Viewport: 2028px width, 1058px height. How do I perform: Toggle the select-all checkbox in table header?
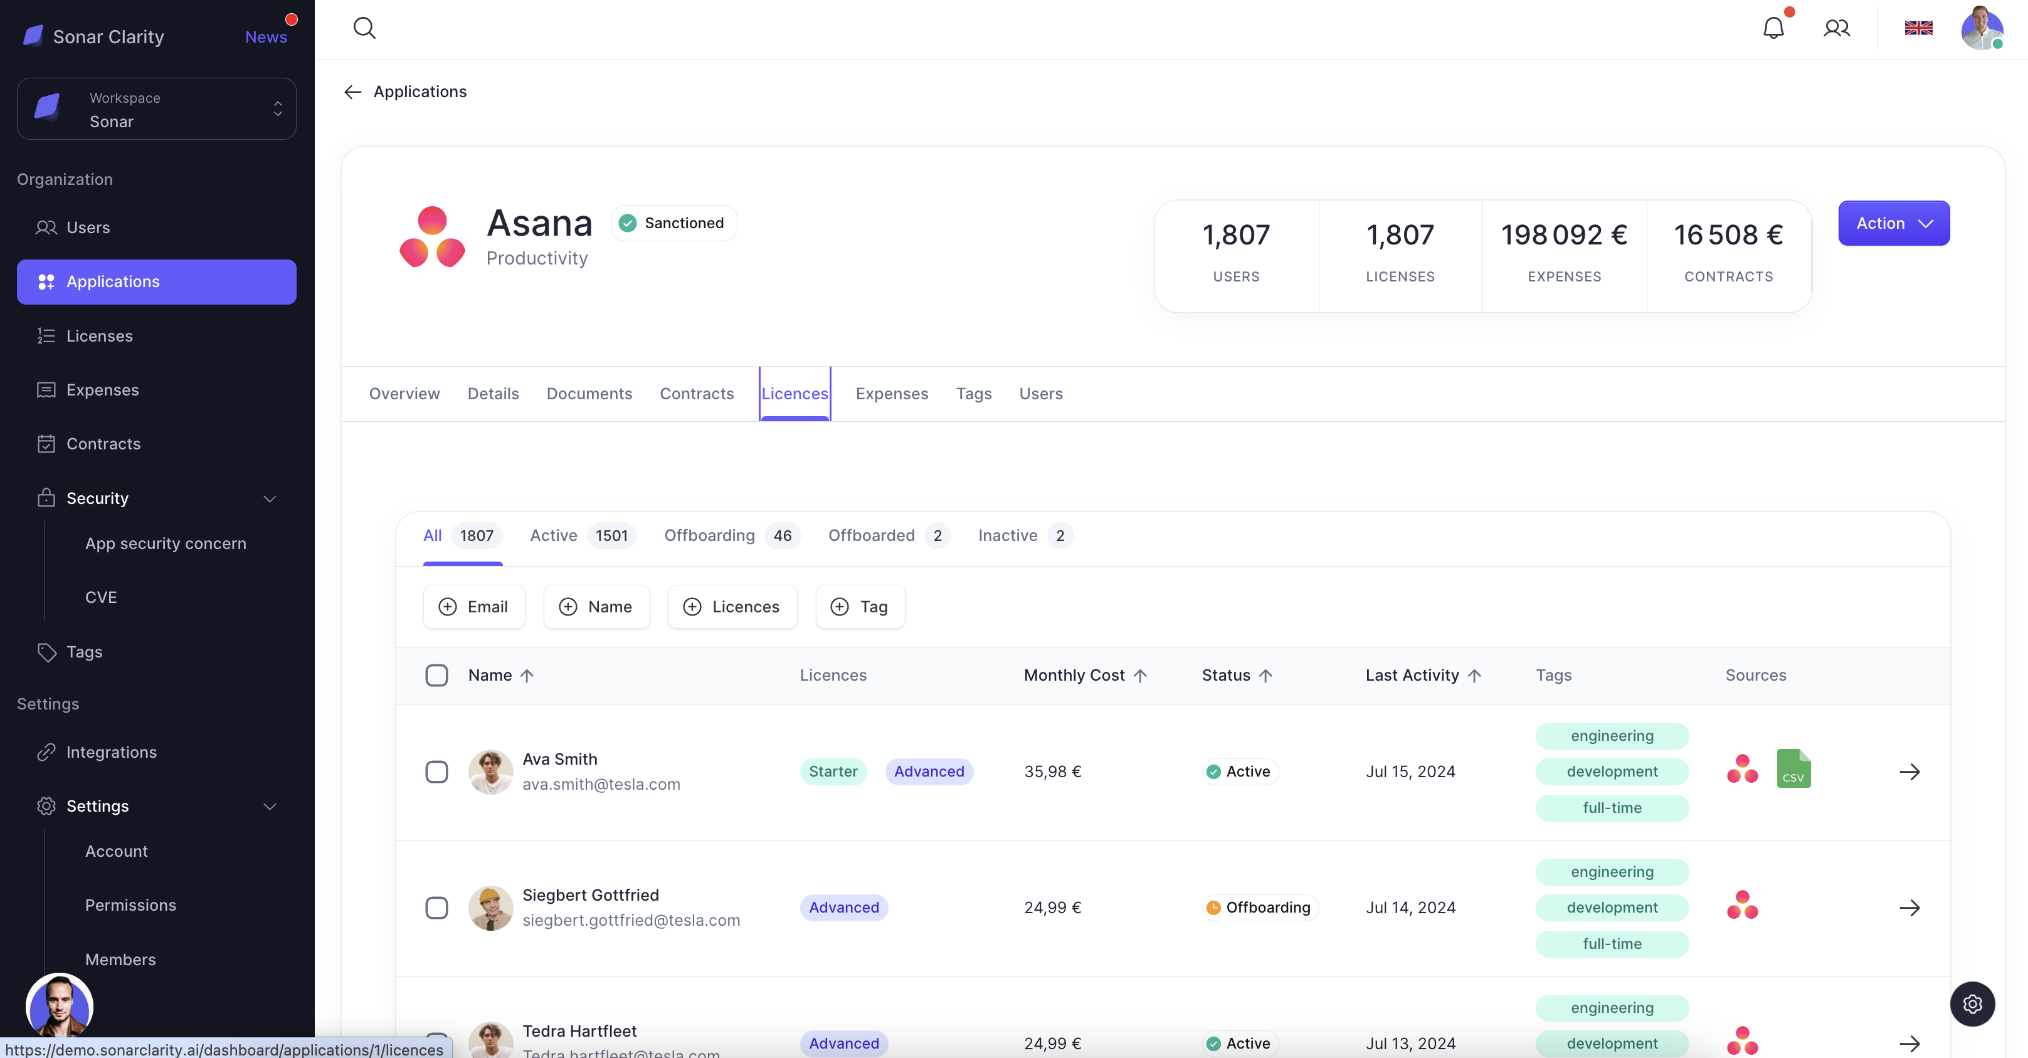(437, 676)
